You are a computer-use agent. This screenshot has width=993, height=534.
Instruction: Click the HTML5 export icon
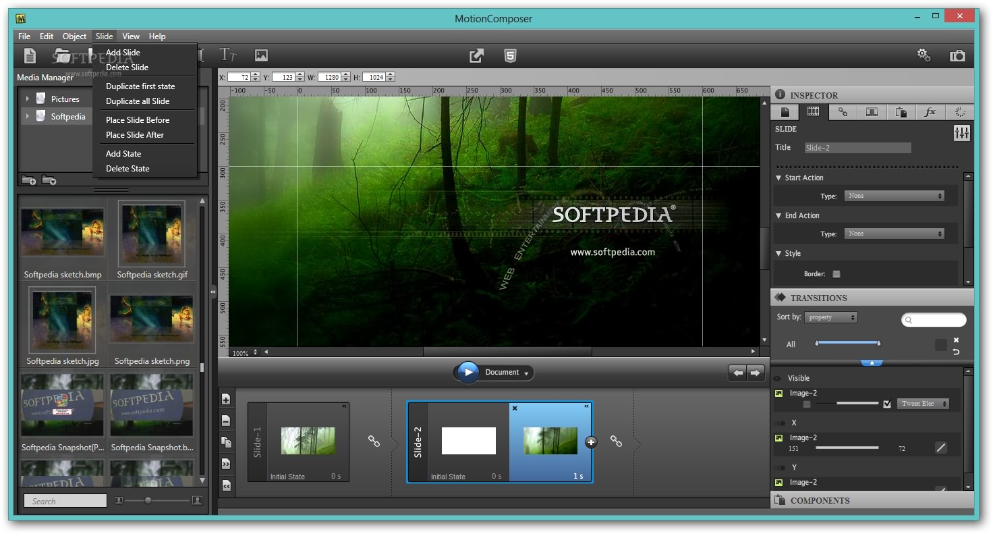pyautogui.click(x=511, y=56)
